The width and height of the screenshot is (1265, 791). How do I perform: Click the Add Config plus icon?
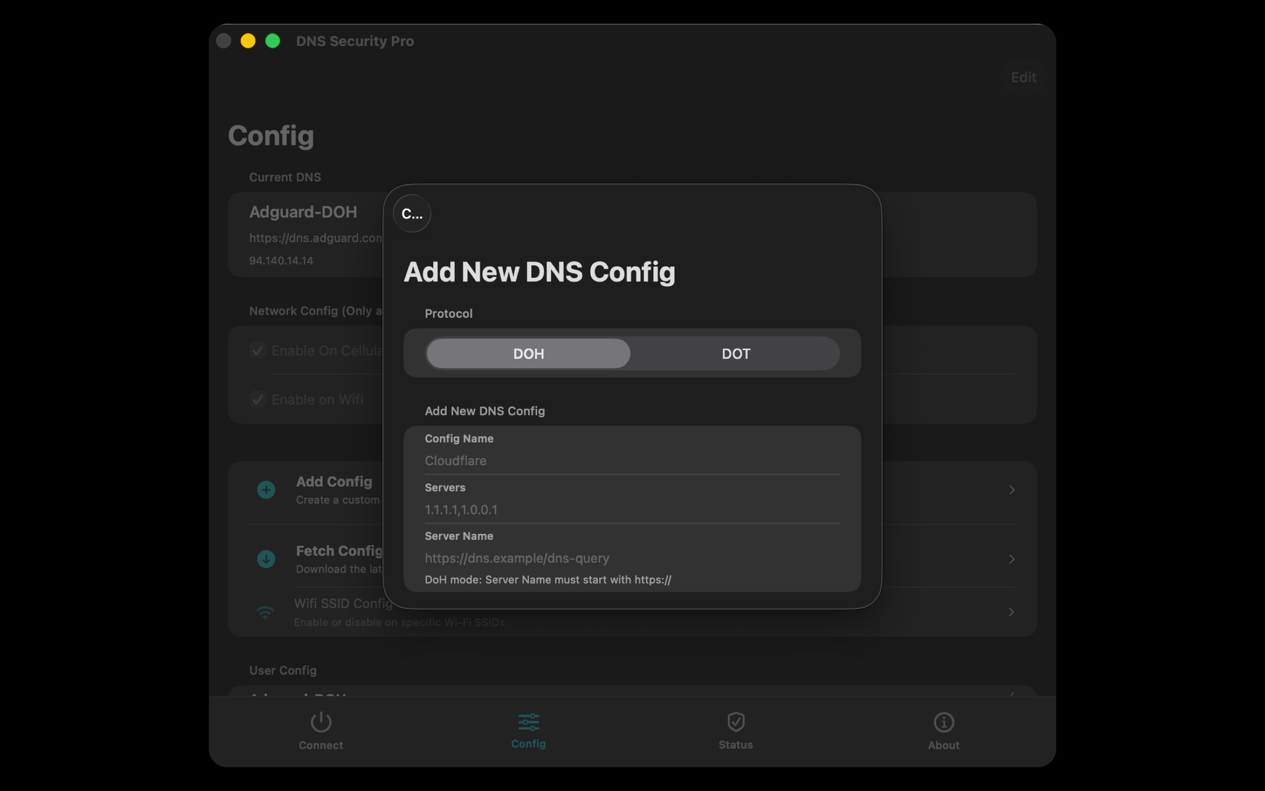[266, 489]
